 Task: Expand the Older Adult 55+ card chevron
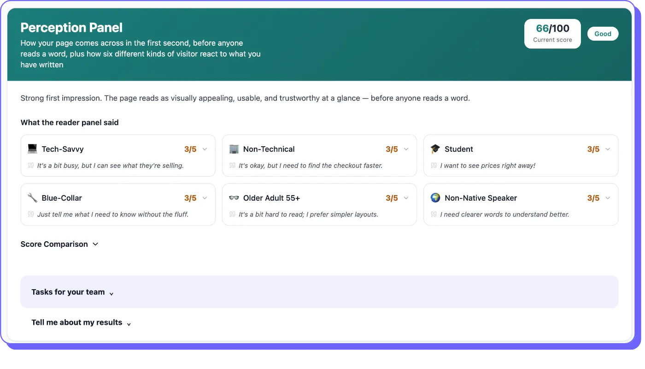pyautogui.click(x=406, y=198)
